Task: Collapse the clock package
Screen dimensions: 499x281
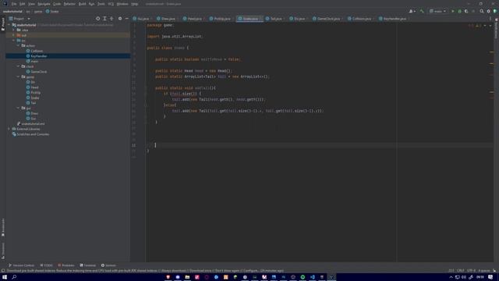Action: pyautogui.click(x=18, y=66)
